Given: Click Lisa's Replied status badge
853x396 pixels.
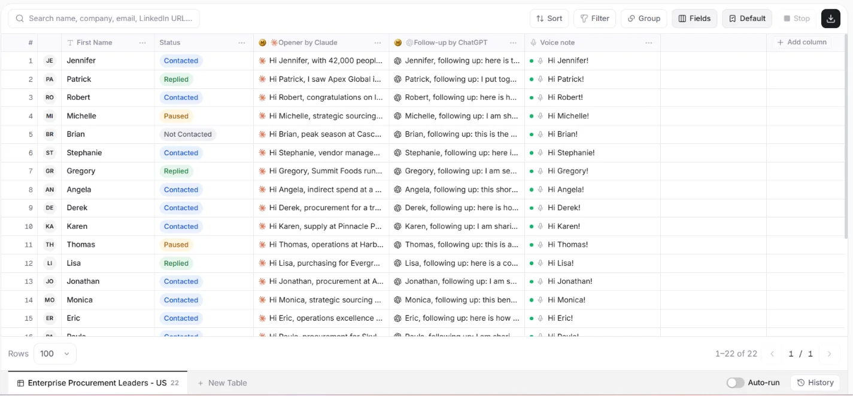Looking at the screenshot, I should coord(176,263).
